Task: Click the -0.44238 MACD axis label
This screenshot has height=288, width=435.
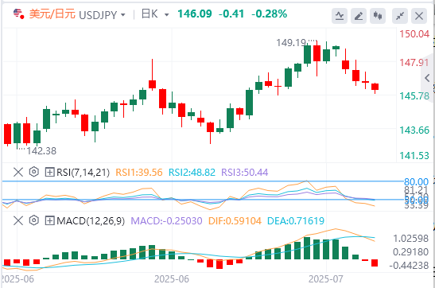Action: coord(410,266)
